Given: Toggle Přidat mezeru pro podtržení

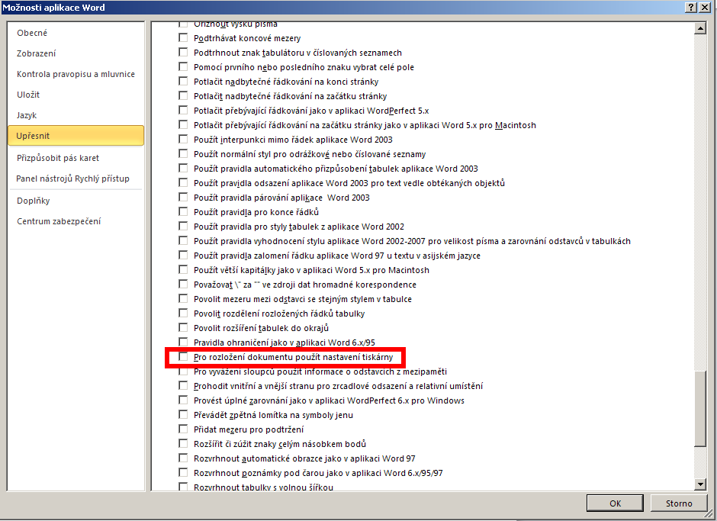Looking at the screenshot, I should 183,429.
